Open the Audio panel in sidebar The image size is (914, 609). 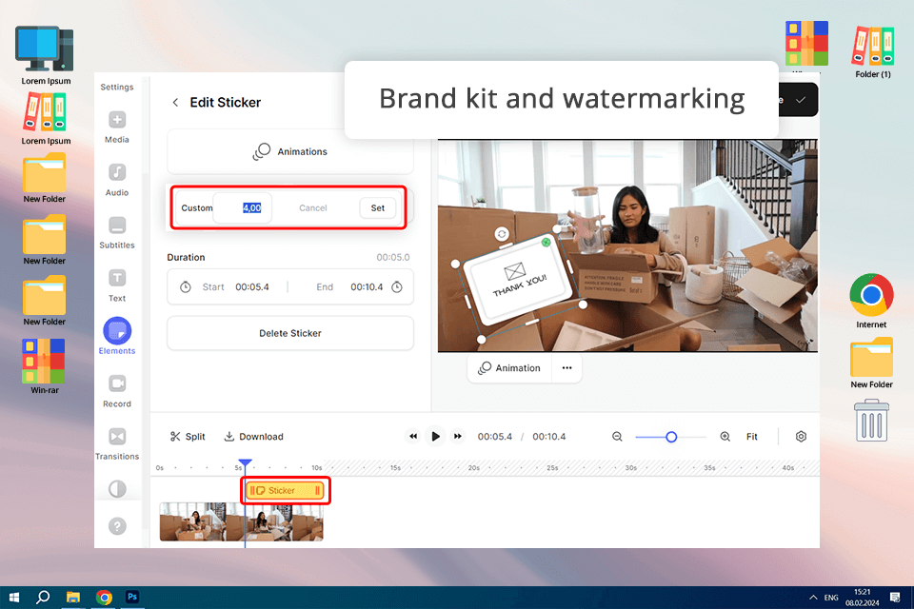pos(117,180)
